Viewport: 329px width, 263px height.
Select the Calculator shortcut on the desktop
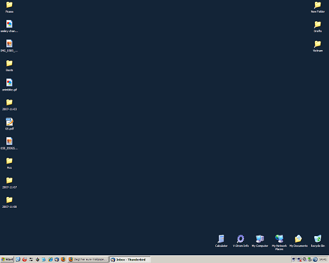[221, 241]
